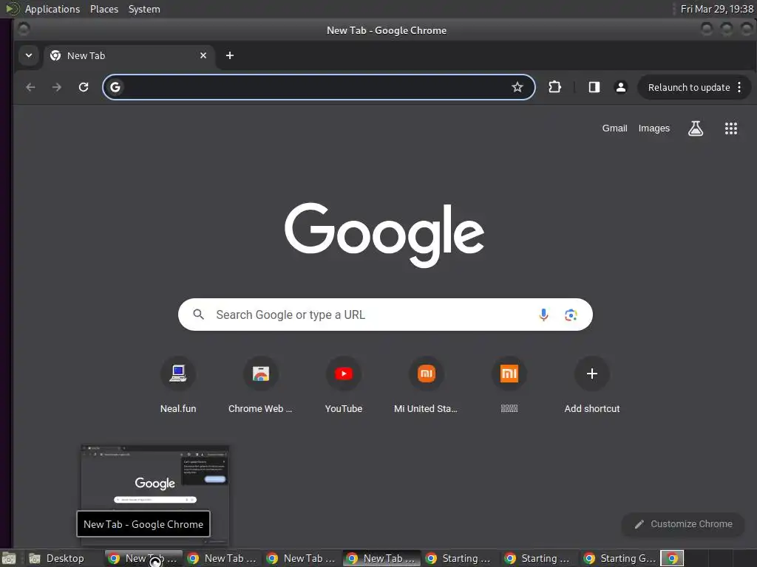Toggle the side panel icon
757x567 pixels.
pyautogui.click(x=594, y=87)
